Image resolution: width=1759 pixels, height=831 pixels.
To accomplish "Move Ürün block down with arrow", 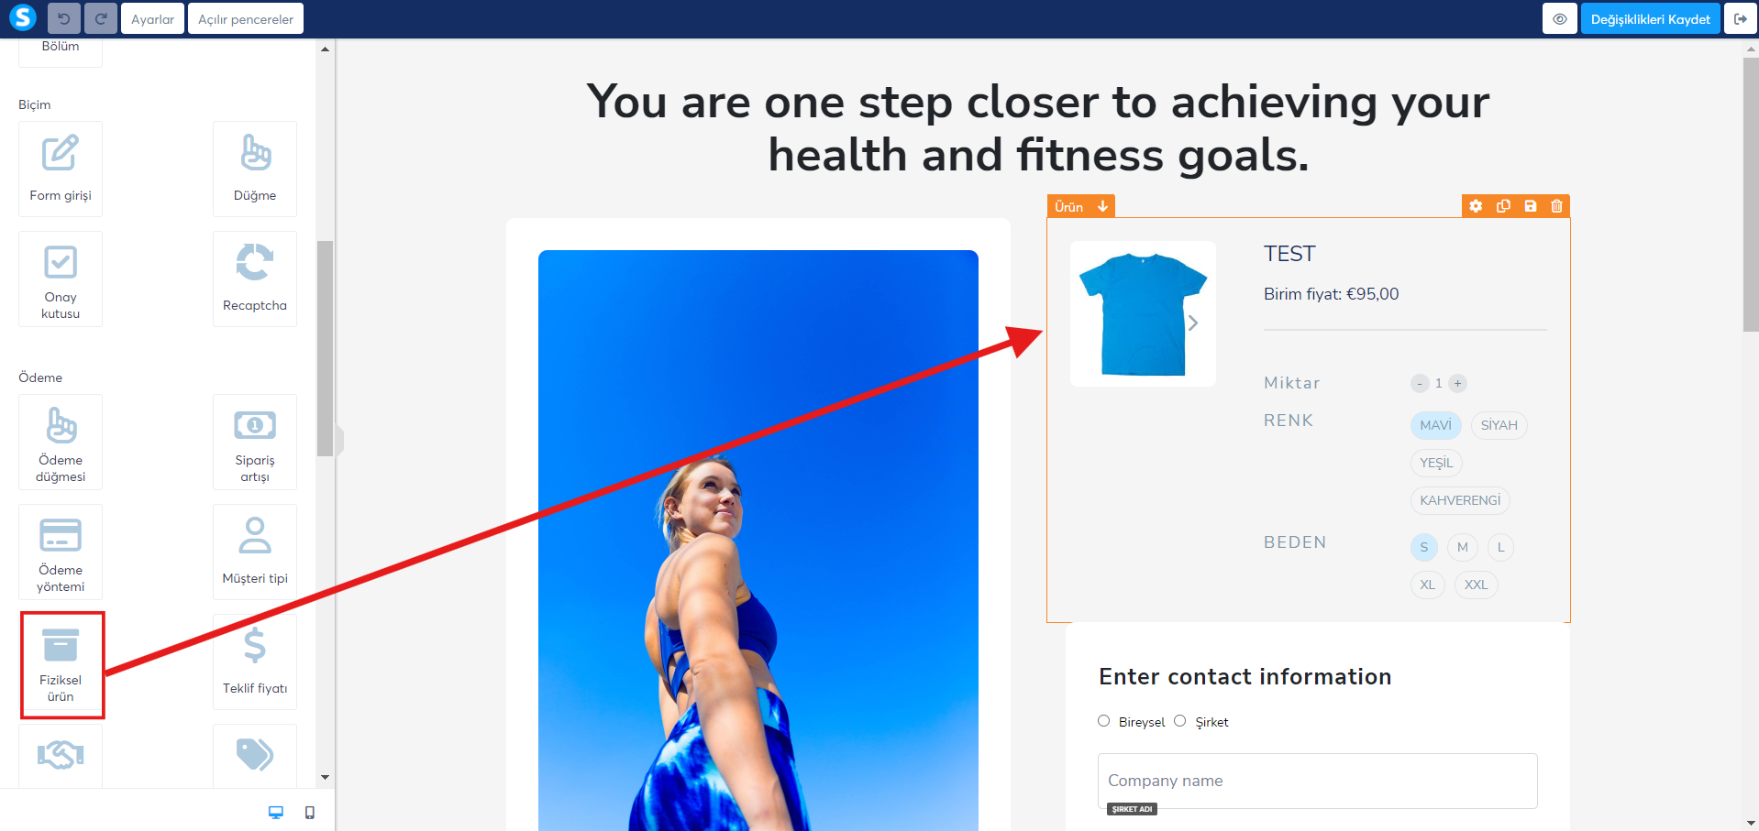I will coord(1103,206).
